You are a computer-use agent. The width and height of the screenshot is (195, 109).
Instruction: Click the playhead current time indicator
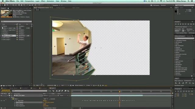click(x=119, y=91)
